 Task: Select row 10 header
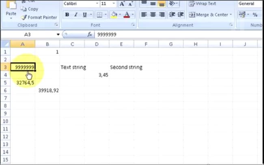pos(5,121)
